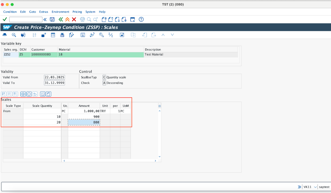Click the additional data puzzle icon
The height and width of the screenshot is (193, 331).
23,35
